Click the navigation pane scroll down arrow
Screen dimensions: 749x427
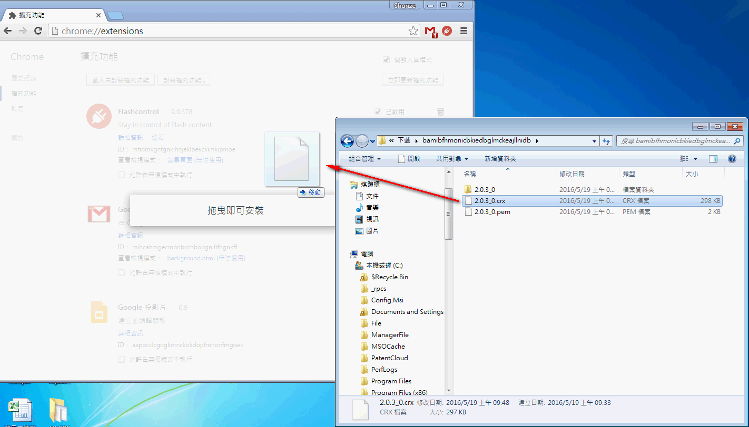449,391
